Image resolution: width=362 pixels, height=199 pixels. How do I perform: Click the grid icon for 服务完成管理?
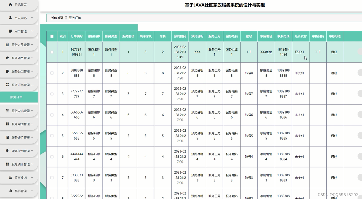7,124
